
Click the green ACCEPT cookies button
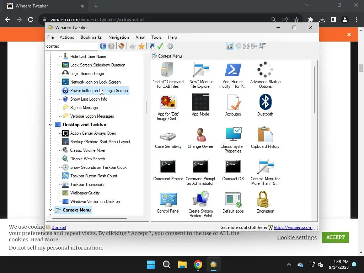(x=336, y=237)
